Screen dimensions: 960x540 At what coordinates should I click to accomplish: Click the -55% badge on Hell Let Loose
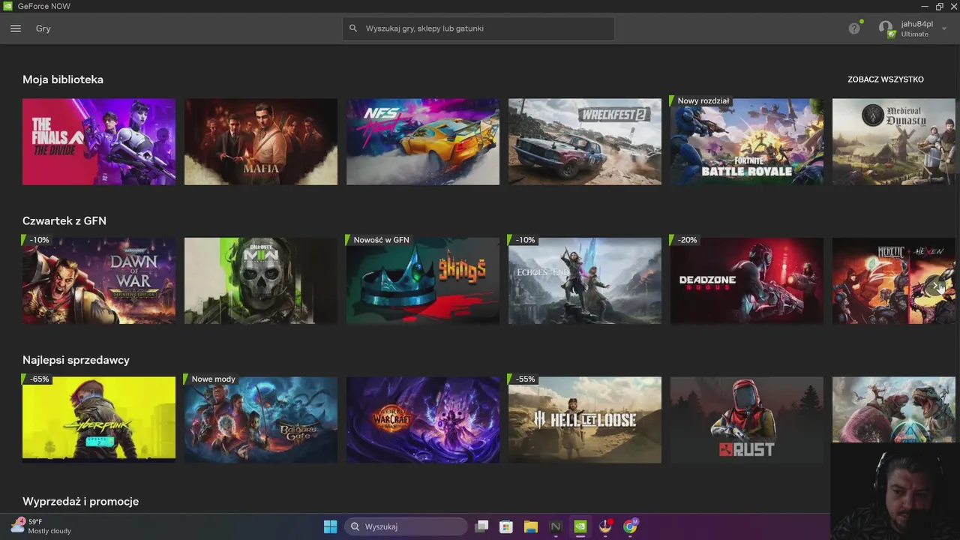(524, 379)
